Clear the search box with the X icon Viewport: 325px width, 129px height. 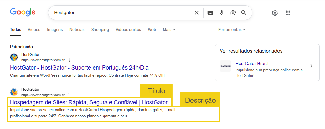click(x=196, y=13)
